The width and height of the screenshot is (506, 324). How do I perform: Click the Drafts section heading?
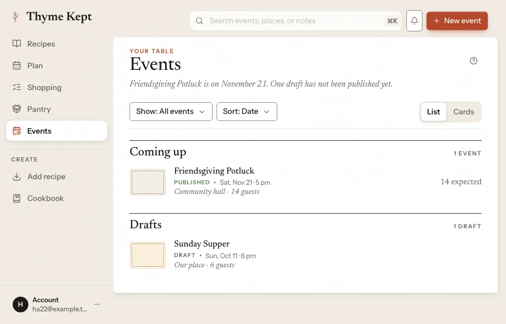(x=146, y=225)
